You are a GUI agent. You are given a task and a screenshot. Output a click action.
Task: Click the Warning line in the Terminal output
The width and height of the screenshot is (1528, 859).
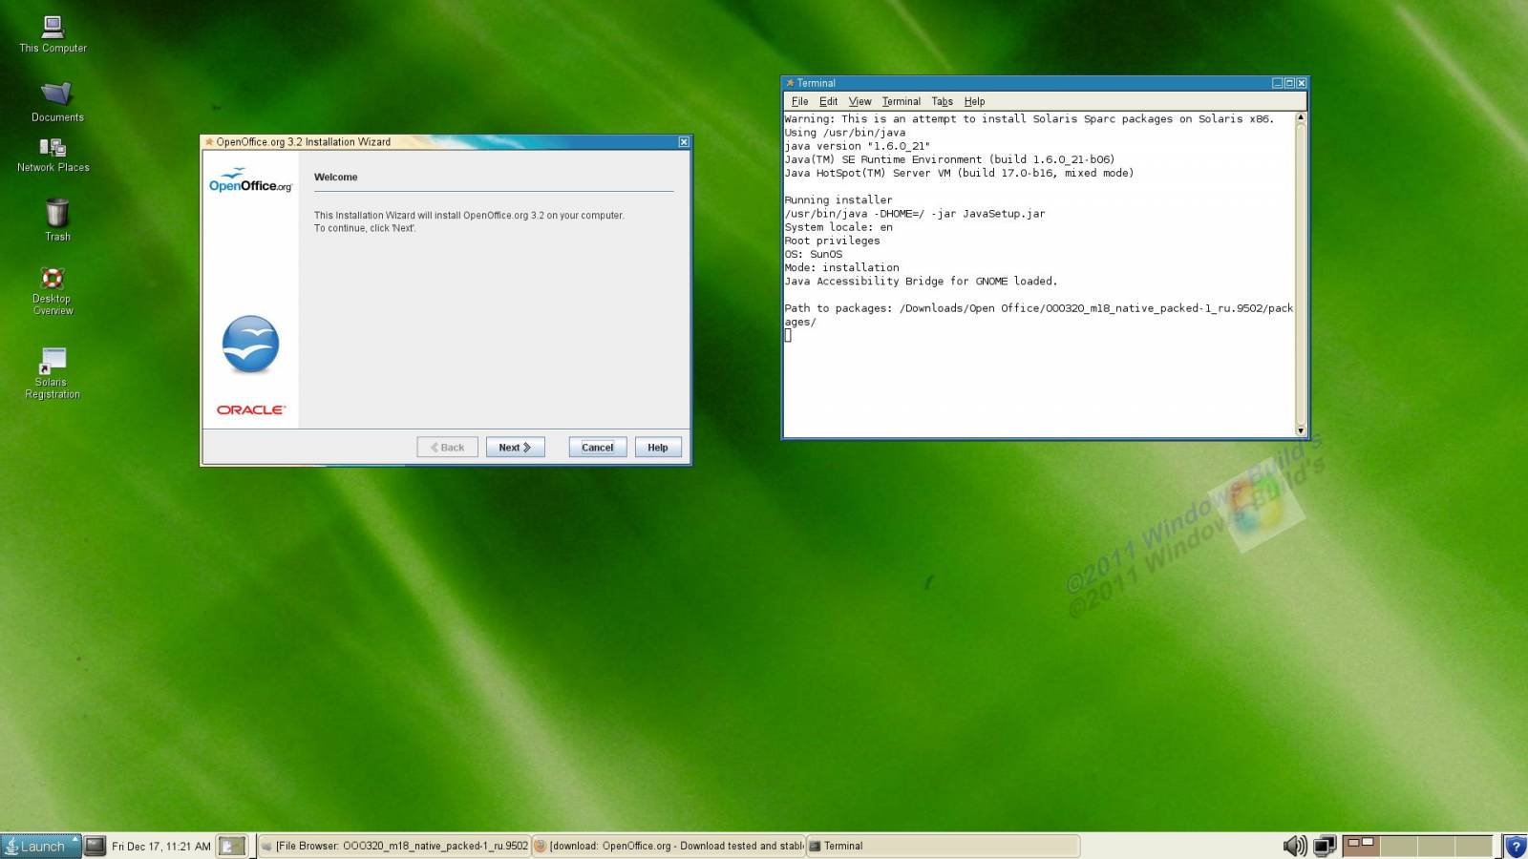[1029, 119]
